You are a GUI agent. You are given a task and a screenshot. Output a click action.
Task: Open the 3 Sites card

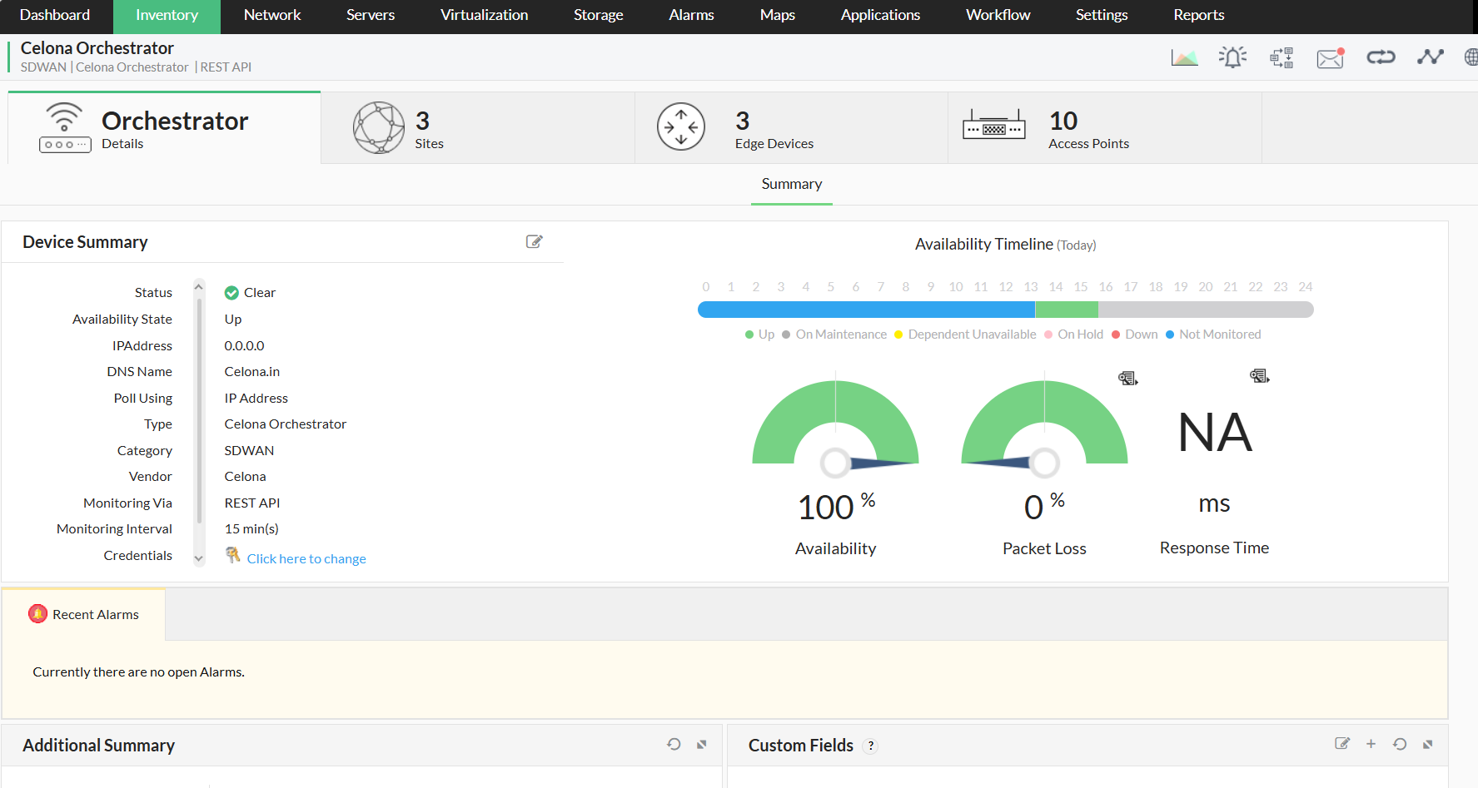pos(478,127)
